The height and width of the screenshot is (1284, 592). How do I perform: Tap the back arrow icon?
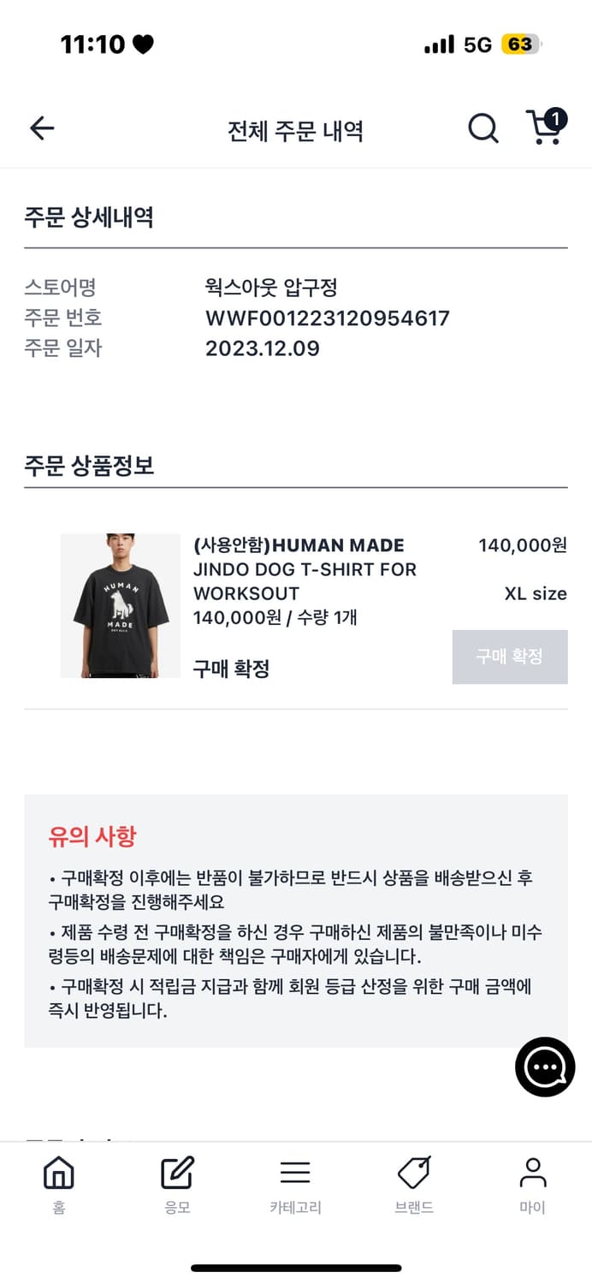pyautogui.click(x=42, y=129)
